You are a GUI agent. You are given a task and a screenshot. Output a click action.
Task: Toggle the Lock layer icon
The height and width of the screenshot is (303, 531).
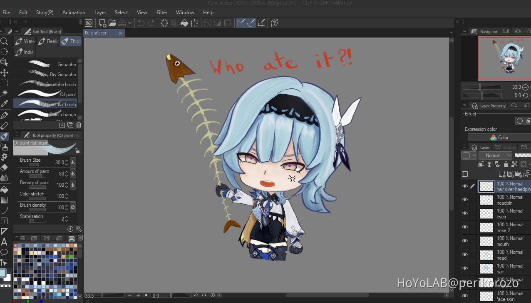pyautogui.click(x=505, y=163)
